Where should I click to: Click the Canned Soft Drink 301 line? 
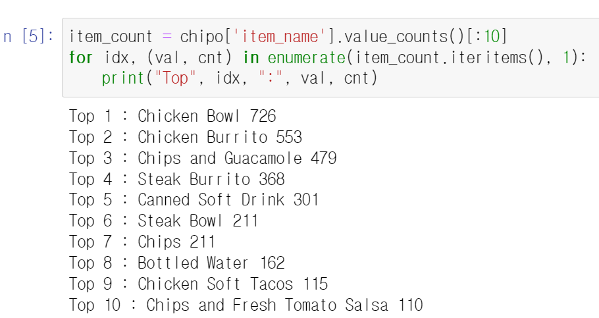point(194,200)
